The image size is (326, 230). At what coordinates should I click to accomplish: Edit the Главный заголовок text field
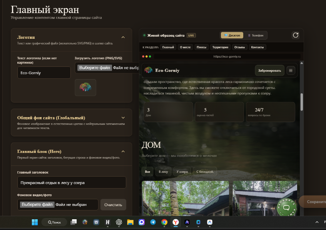pos(72,182)
